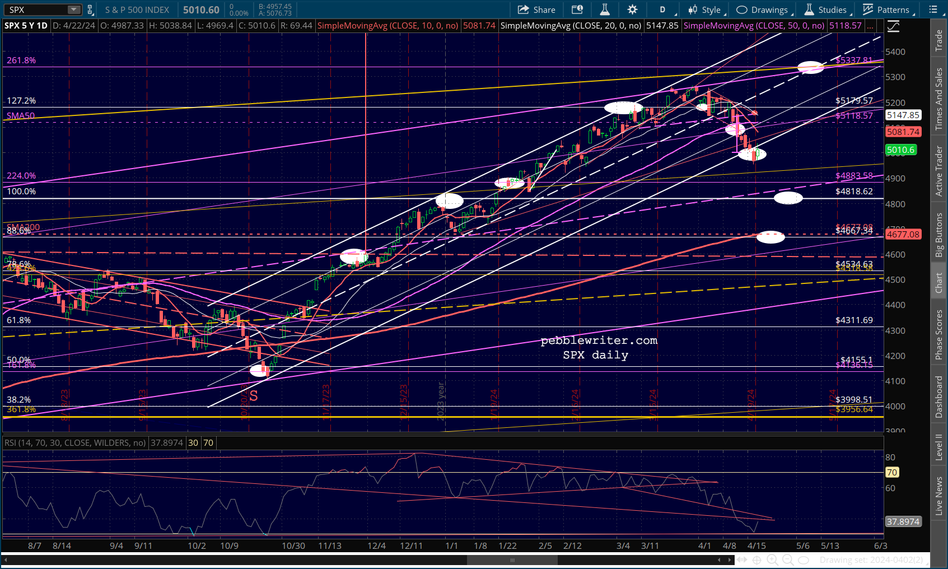The width and height of the screenshot is (948, 569).
Task: Click the 61.8% Fibonacci level label
Action: click(19, 320)
